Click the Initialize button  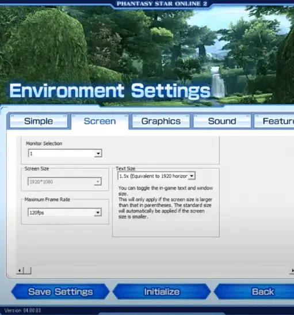coord(162,292)
